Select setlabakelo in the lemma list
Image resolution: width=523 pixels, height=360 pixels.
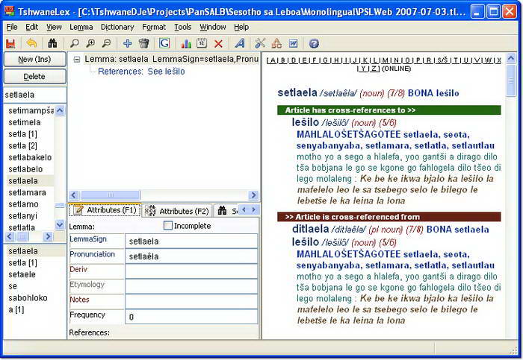click(30, 157)
